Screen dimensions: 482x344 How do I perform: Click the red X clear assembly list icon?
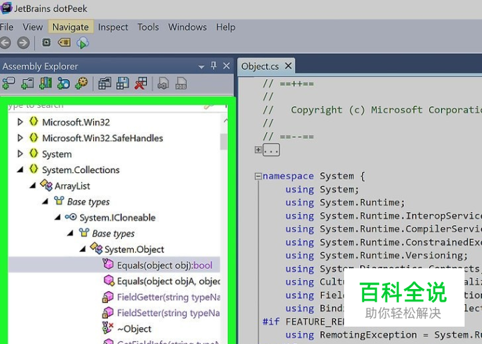pos(141,83)
